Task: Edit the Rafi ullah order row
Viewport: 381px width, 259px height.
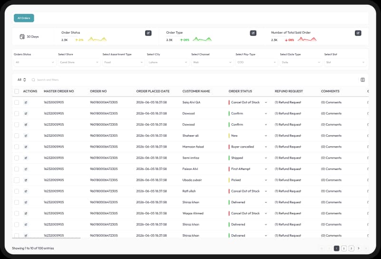Action: click(x=26, y=191)
